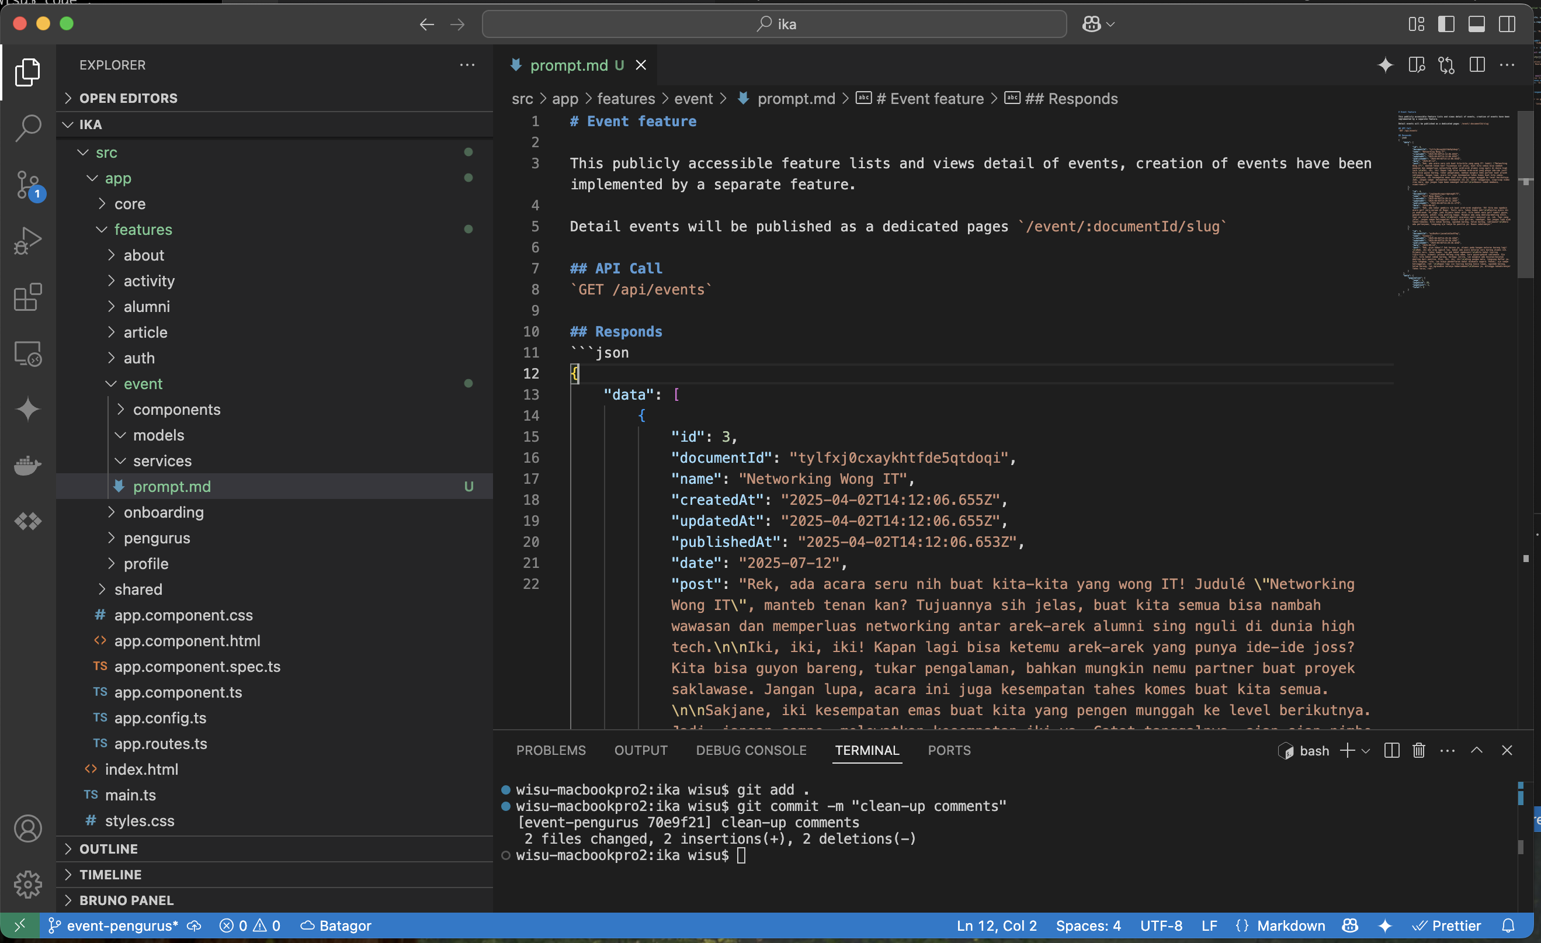
Task: Click the ika search command center
Action: pyautogui.click(x=774, y=25)
